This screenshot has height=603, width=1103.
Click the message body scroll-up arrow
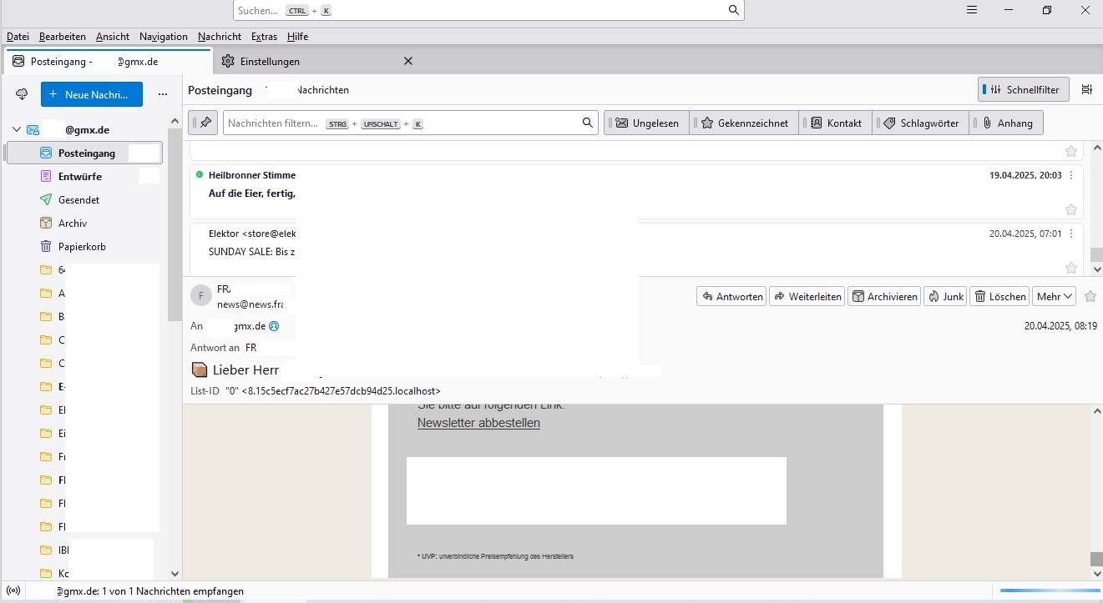(1096, 411)
